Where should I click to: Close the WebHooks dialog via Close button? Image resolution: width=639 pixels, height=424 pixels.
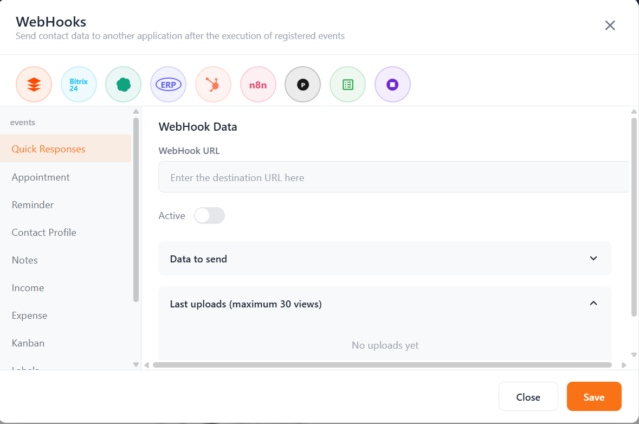[x=528, y=396]
